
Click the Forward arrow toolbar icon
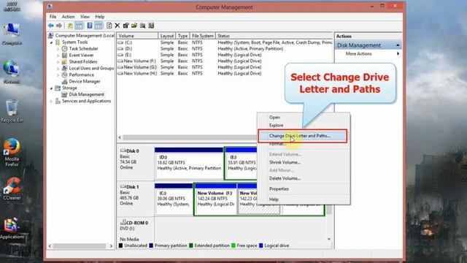59,26
